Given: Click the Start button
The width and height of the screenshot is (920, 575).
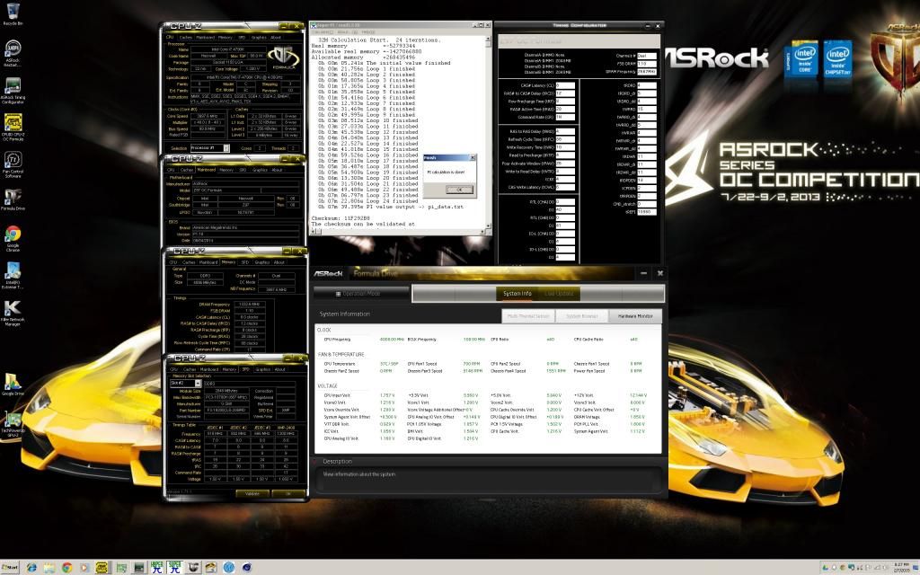Looking at the screenshot, I should point(10,568).
